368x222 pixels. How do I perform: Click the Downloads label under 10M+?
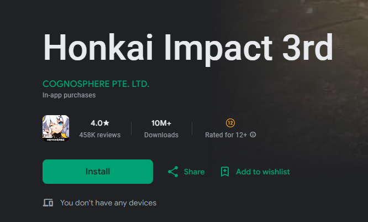pyautogui.click(x=161, y=135)
